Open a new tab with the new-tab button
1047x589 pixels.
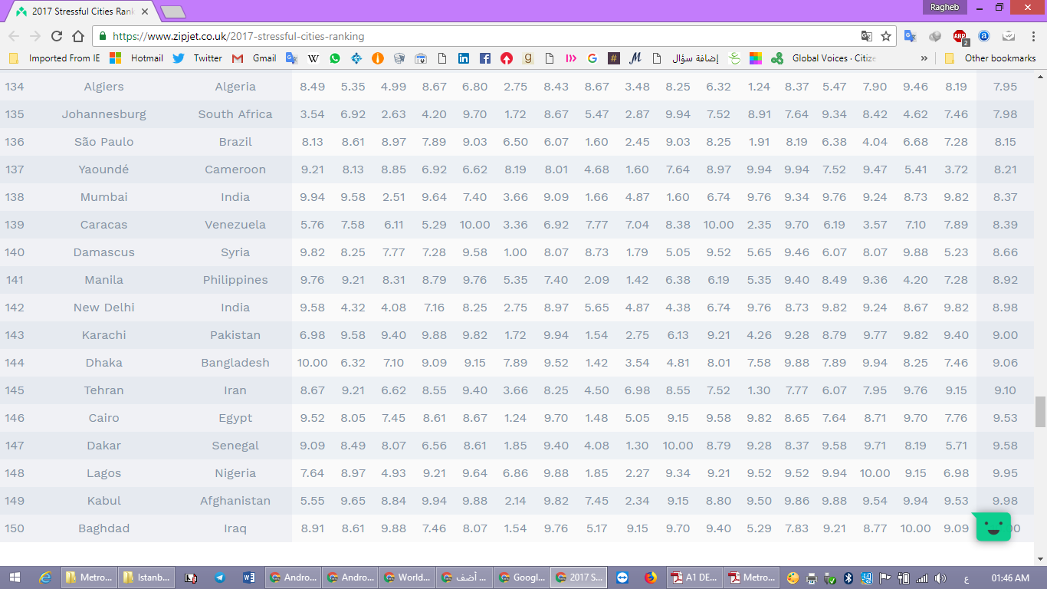pyautogui.click(x=173, y=12)
